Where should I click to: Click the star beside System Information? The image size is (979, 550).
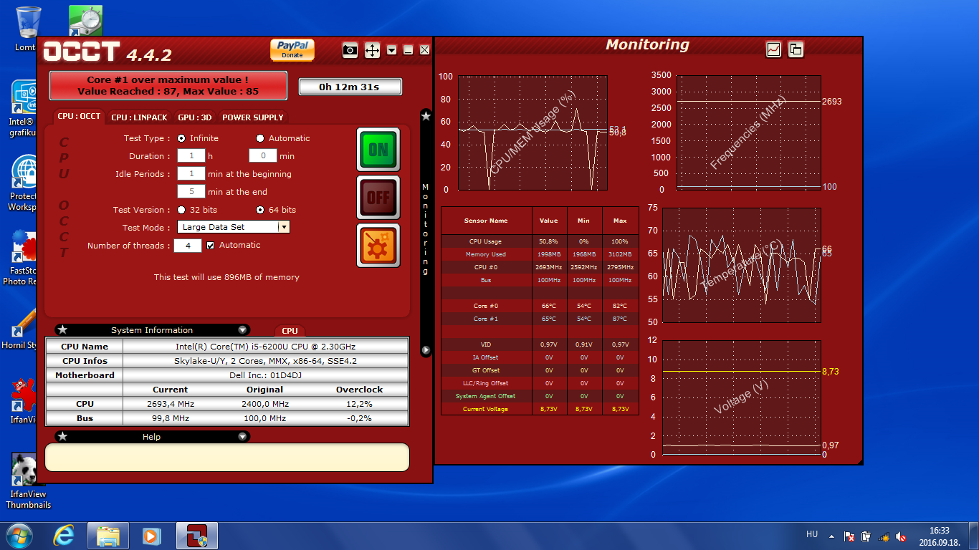(62, 330)
